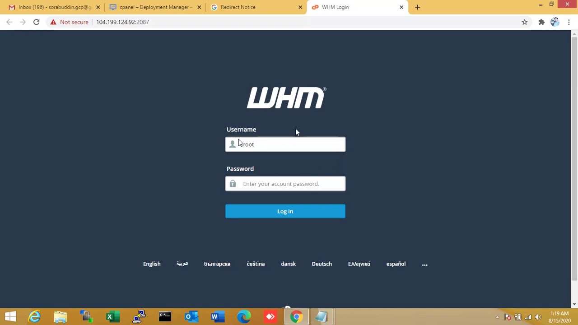Viewport: 578px width, 325px height.
Task: Open Command Prompt from taskbar
Action: [x=165, y=317]
